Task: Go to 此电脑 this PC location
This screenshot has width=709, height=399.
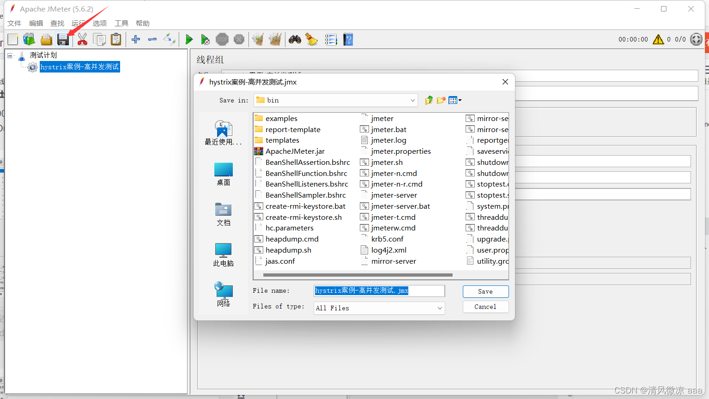Action: [224, 254]
